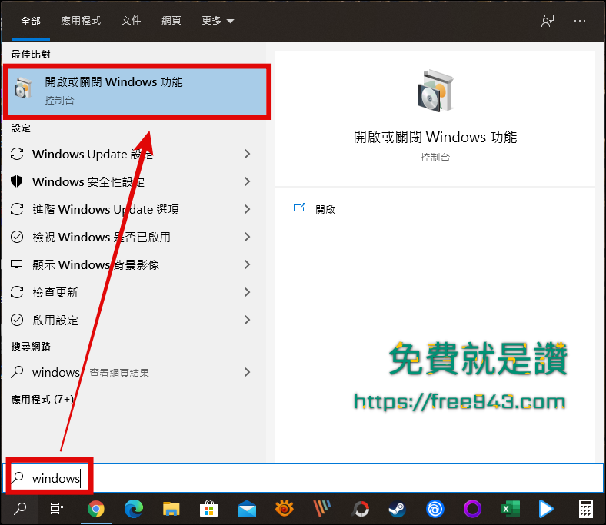This screenshot has height=525, width=606.
Task: Open the orange eye app icon
Action: click(285, 508)
